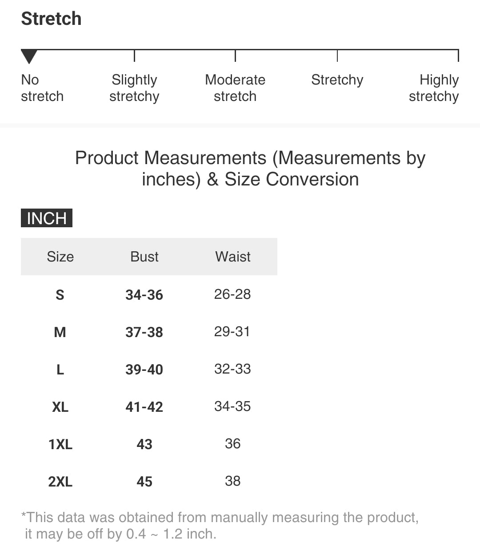480x551 pixels.
Task: Click the Highly stretchy scale label
Action: click(434, 88)
